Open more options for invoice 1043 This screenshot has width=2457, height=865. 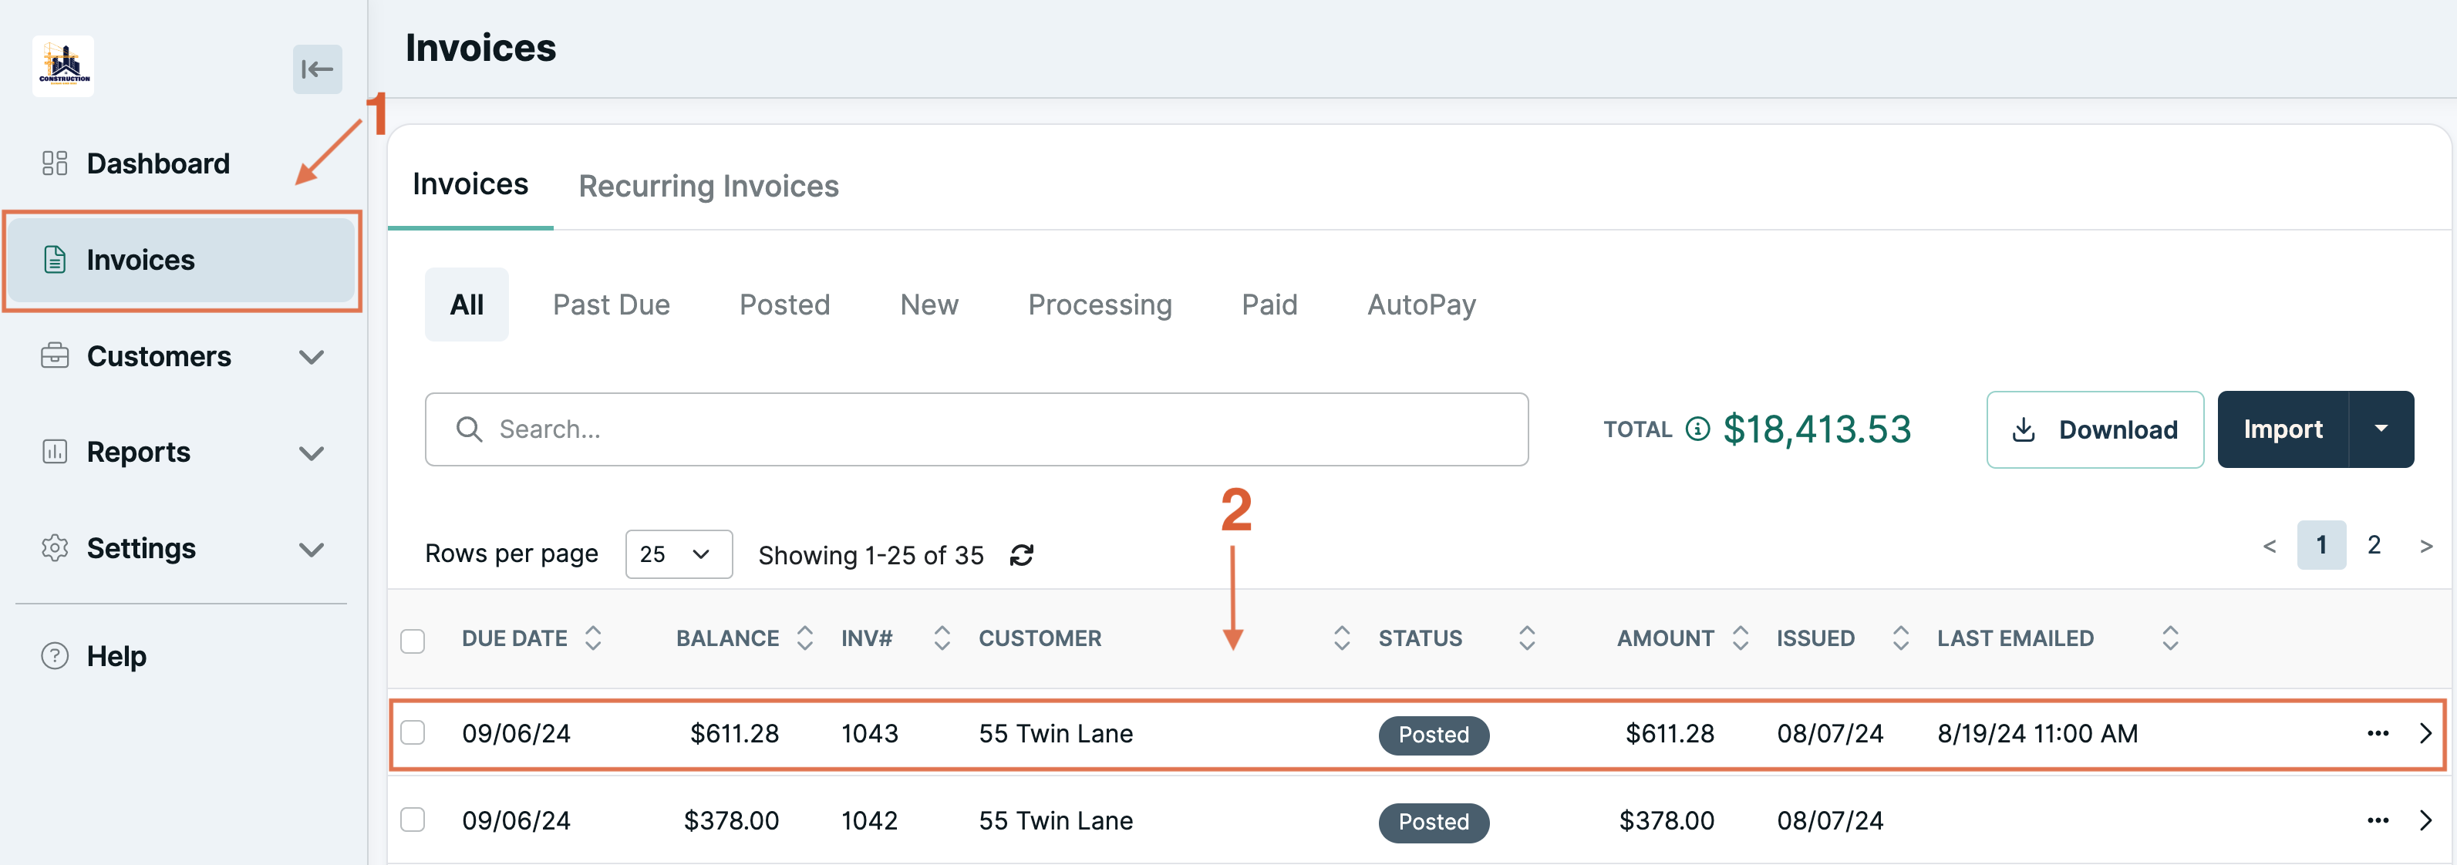[x=2378, y=733]
